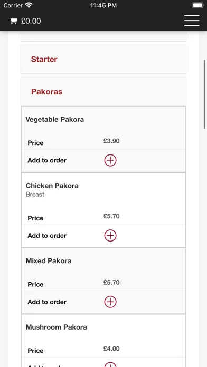Add Mixed Pakora to order
The image size is (207, 367).
pos(110,302)
